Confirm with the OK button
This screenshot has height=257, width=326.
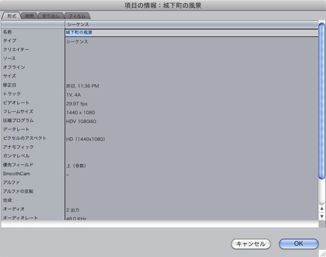[x=299, y=244]
